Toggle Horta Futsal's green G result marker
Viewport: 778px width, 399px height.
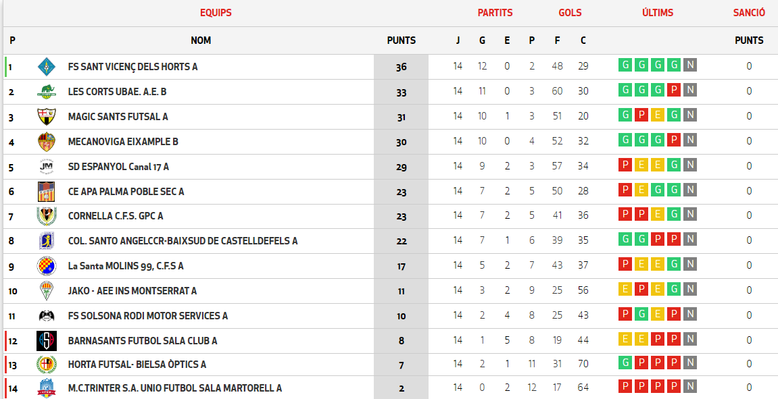pyautogui.click(x=624, y=363)
